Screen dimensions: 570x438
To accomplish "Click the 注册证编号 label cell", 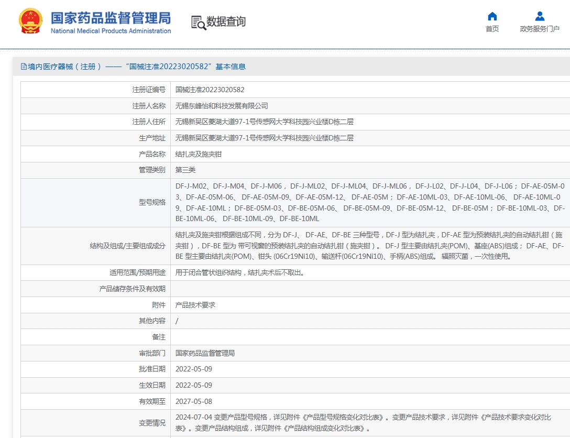I will [95, 90].
